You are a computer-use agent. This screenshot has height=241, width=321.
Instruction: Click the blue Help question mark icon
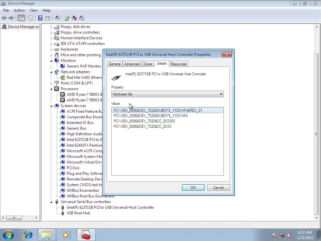40,18
